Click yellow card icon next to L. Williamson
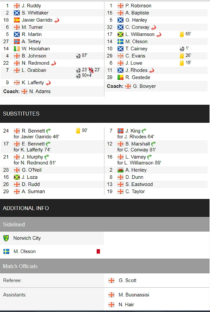The image size is (210, 312). (182, 34)
